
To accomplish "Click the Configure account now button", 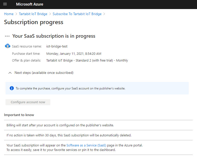I will click(28, 102).
